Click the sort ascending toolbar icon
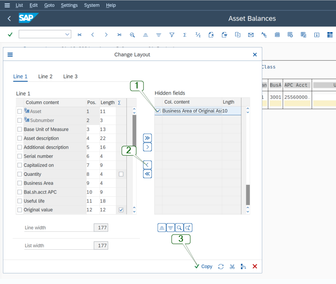The height and width of the screenshot is (284, 336). pyautogui.click(x=145, y=35)
